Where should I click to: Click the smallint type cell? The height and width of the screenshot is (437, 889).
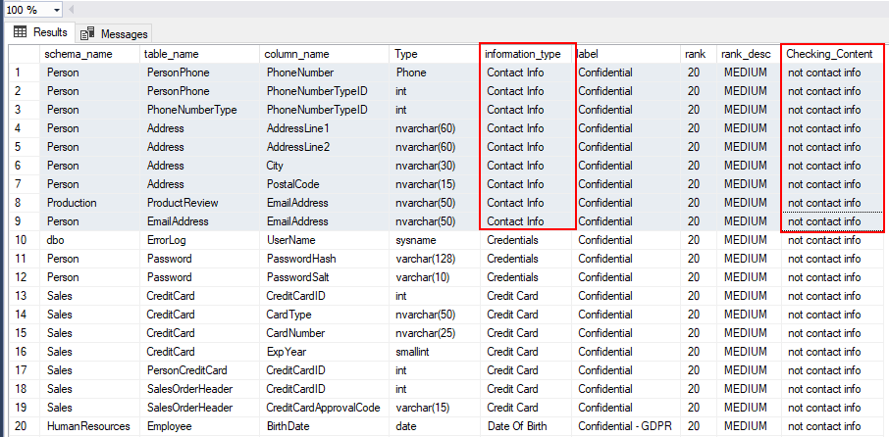pos(435,352)
